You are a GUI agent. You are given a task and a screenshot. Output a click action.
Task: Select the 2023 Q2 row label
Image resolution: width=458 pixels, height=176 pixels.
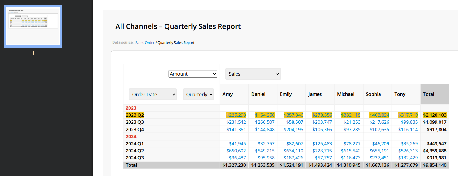135,115
